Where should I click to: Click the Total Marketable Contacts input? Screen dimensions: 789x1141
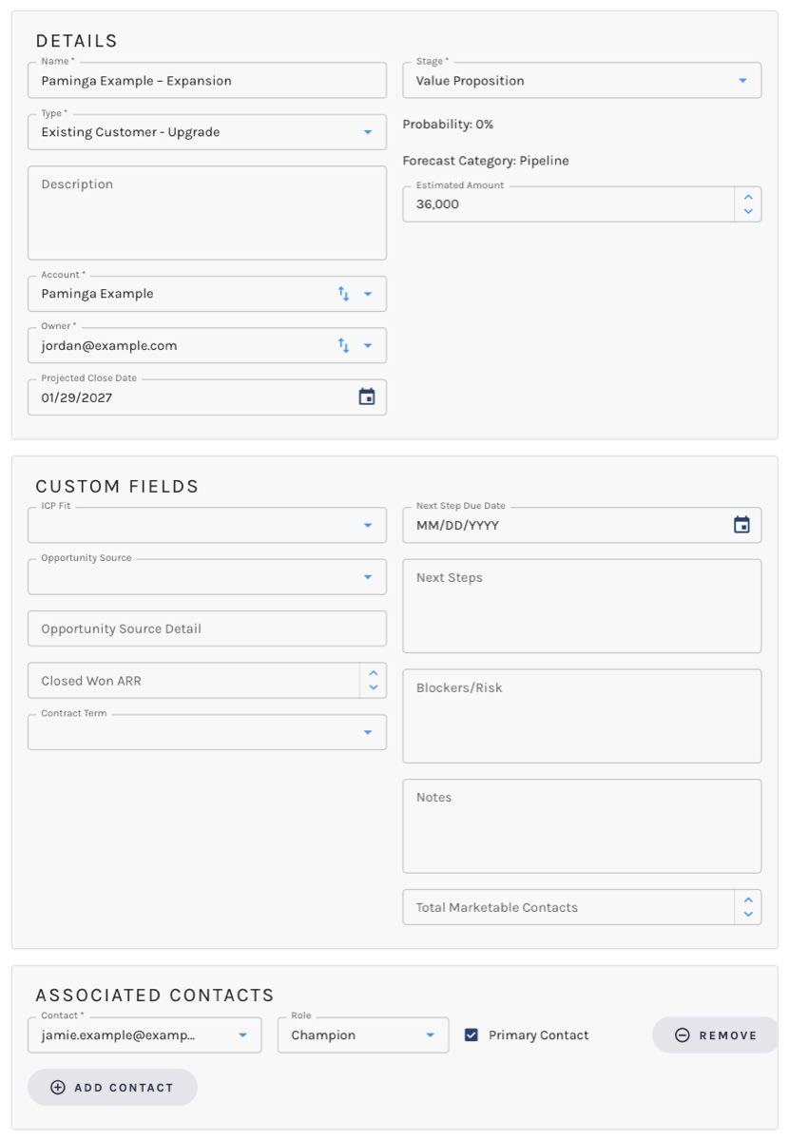click(568, 907)
